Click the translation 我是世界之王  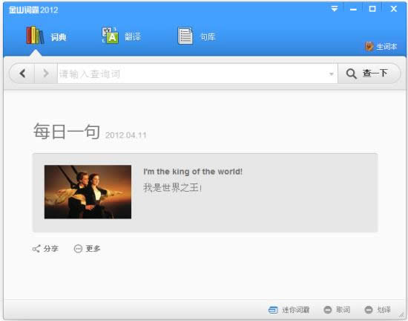coord(172,187)
